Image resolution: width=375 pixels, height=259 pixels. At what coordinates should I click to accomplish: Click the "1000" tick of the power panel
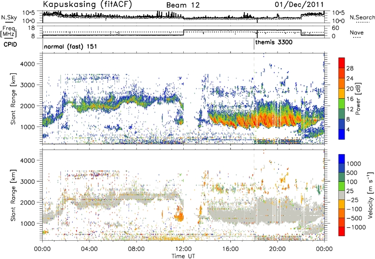point(27,127)
